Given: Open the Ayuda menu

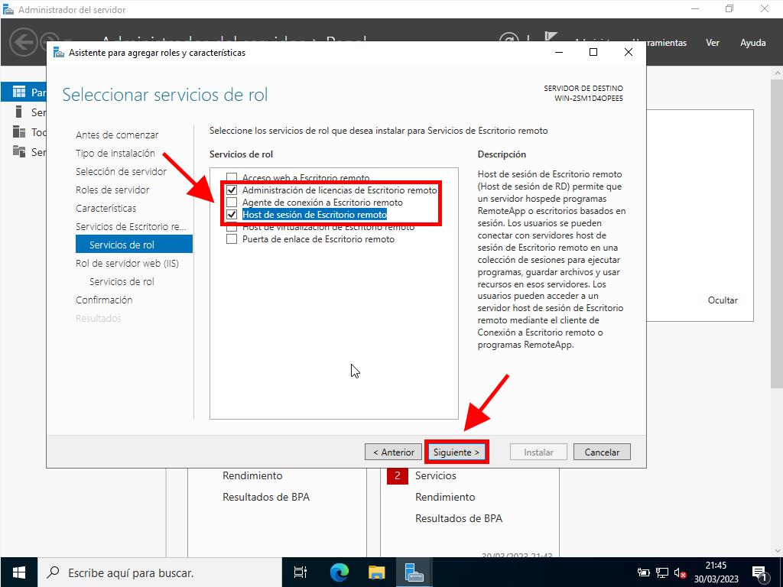Looking at the screenshot, I should point(752,43).
